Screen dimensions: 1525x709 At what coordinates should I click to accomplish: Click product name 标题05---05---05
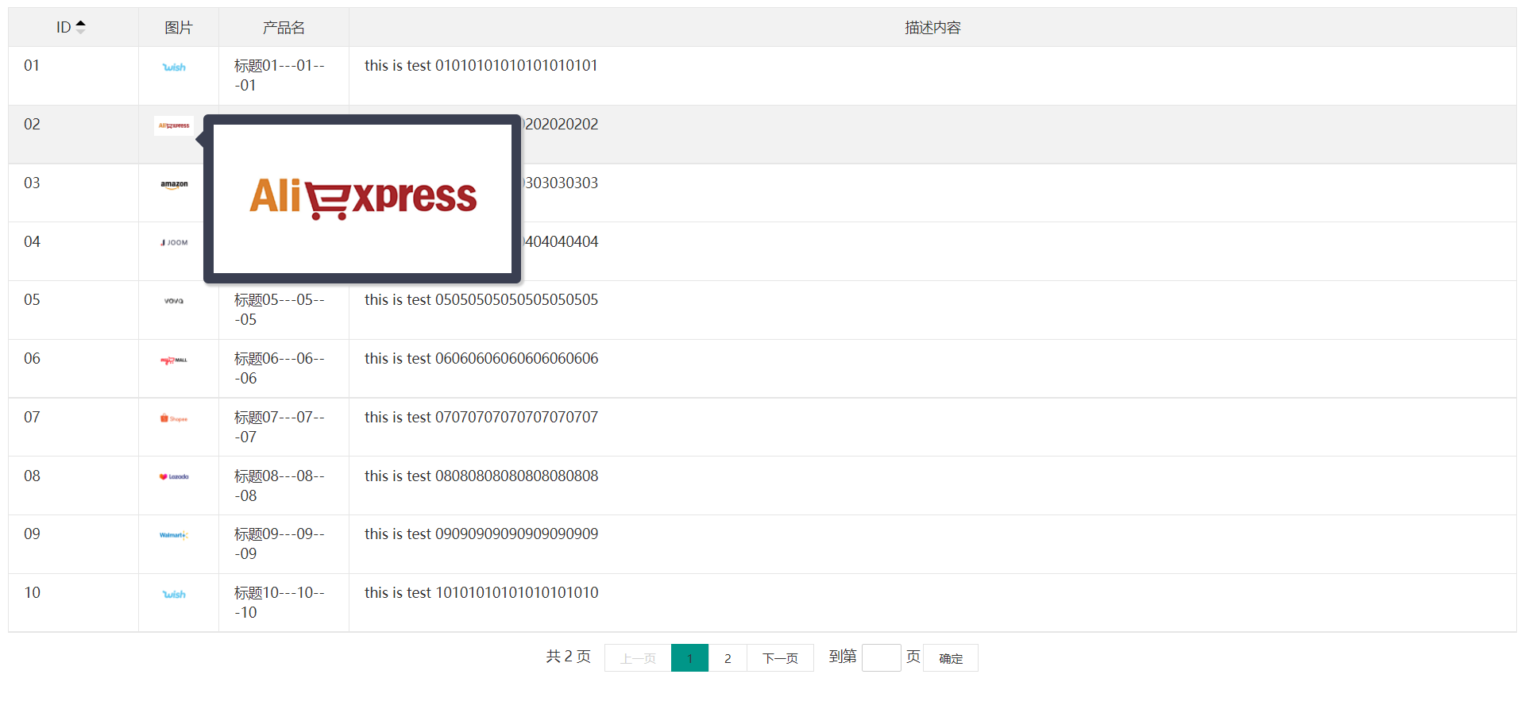coord(280,310)
